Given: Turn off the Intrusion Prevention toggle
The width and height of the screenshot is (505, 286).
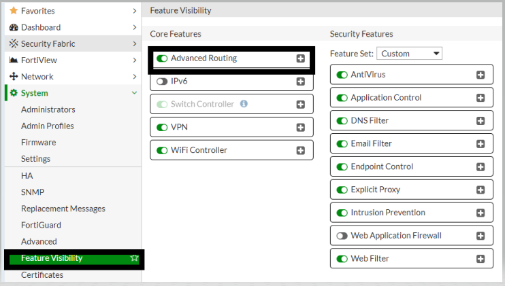Looking at the screenshot, I should pyautogui.click(x=342, y=213).
